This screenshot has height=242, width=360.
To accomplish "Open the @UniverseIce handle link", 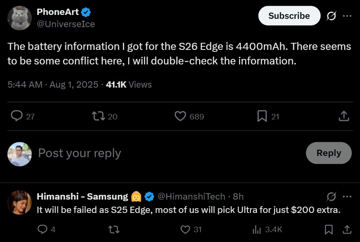I will 66,24.
